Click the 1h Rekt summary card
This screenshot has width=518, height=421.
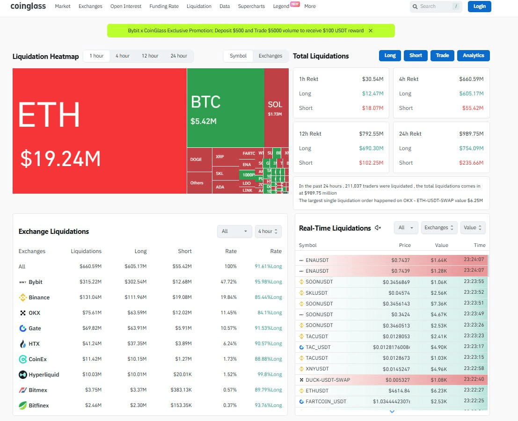[341, 93]
